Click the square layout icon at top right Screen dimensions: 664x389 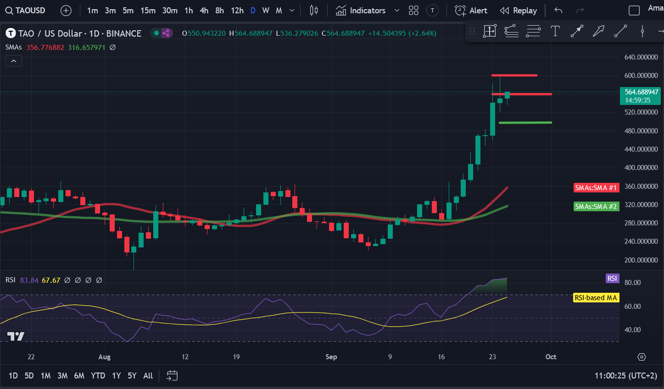tap(634, 11)
